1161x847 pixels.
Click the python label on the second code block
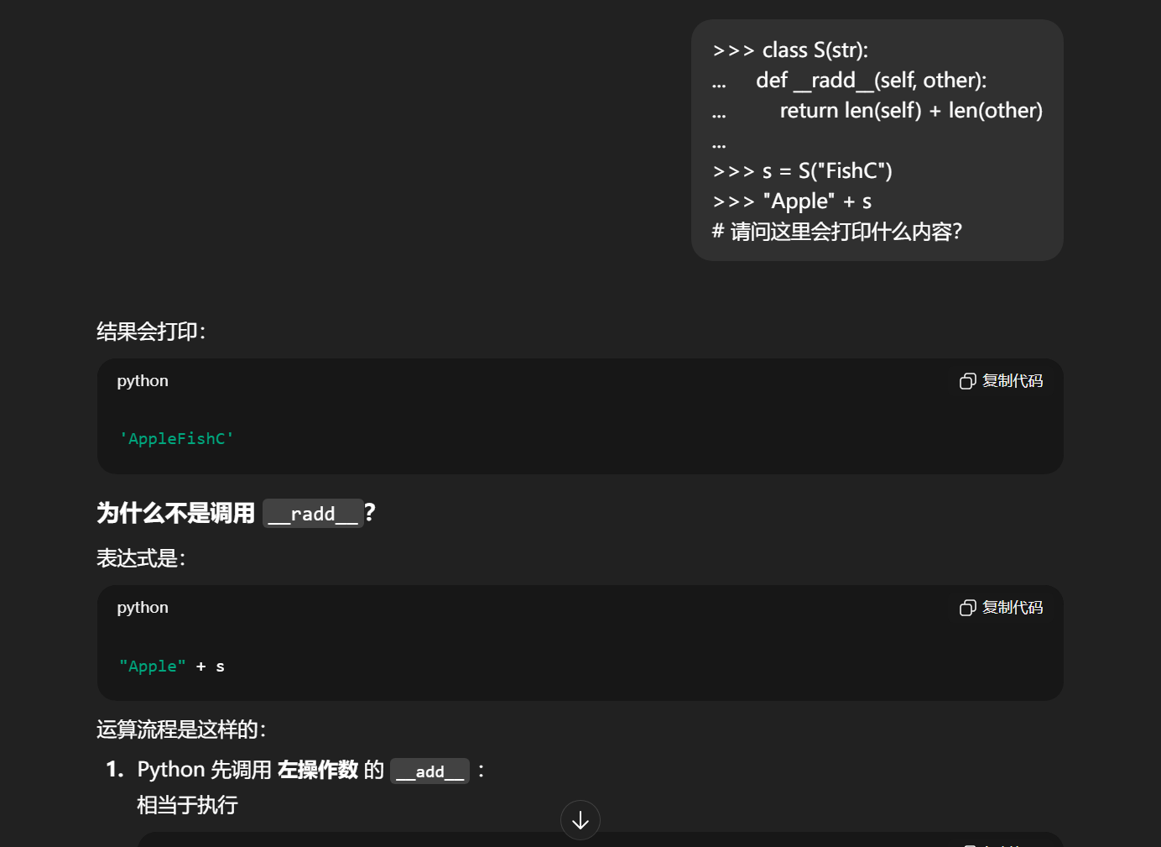point(142,608)
